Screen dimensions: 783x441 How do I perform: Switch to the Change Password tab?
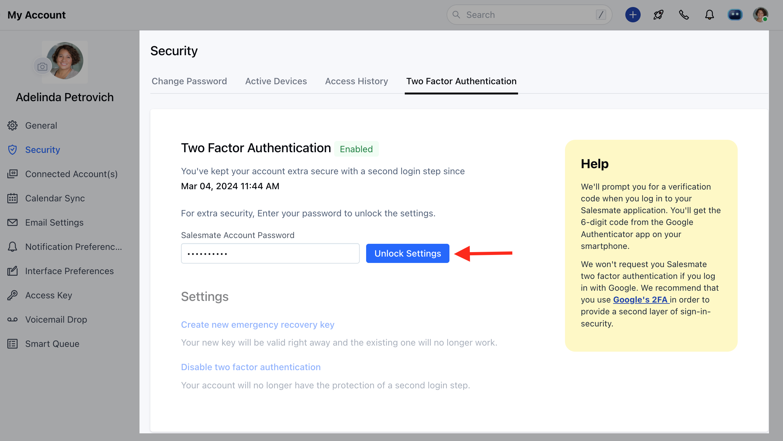[x=189, y=81]
